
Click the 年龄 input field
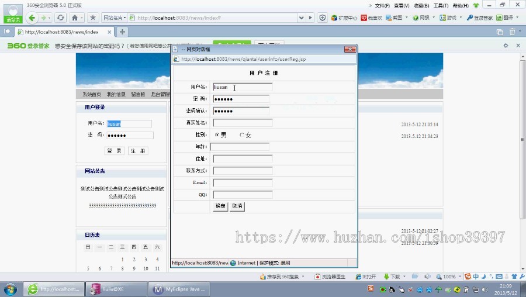pos(240,147)
